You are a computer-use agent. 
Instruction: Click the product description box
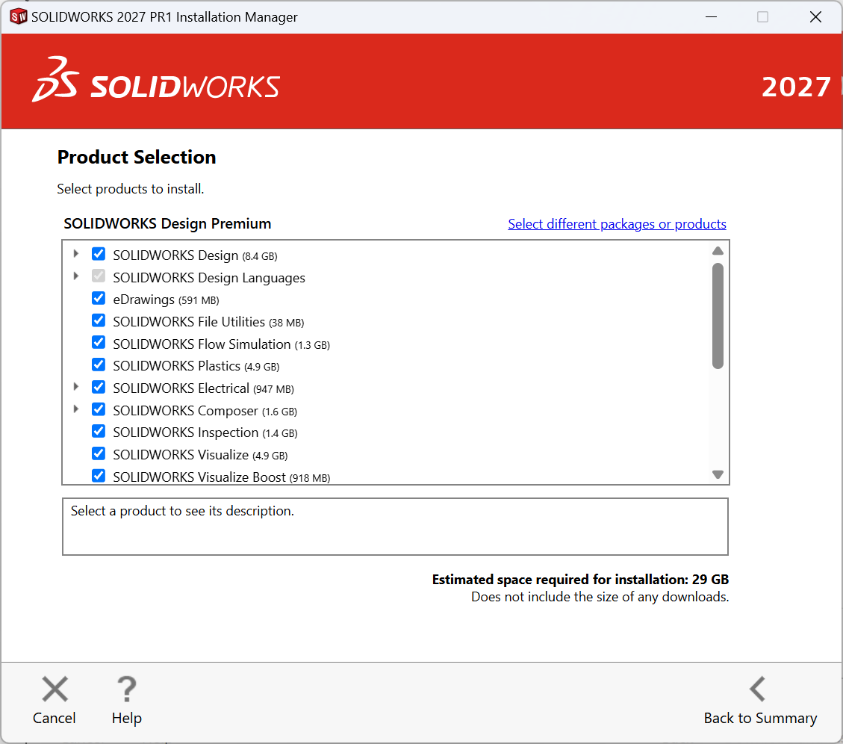click(x=395, y=527)
